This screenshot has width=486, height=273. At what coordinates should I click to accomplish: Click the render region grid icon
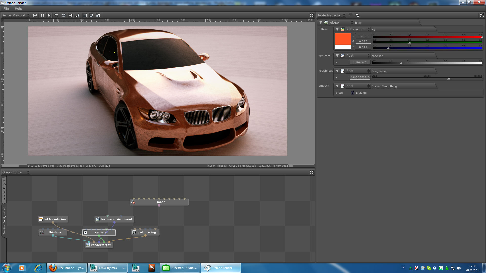(56, 15)
